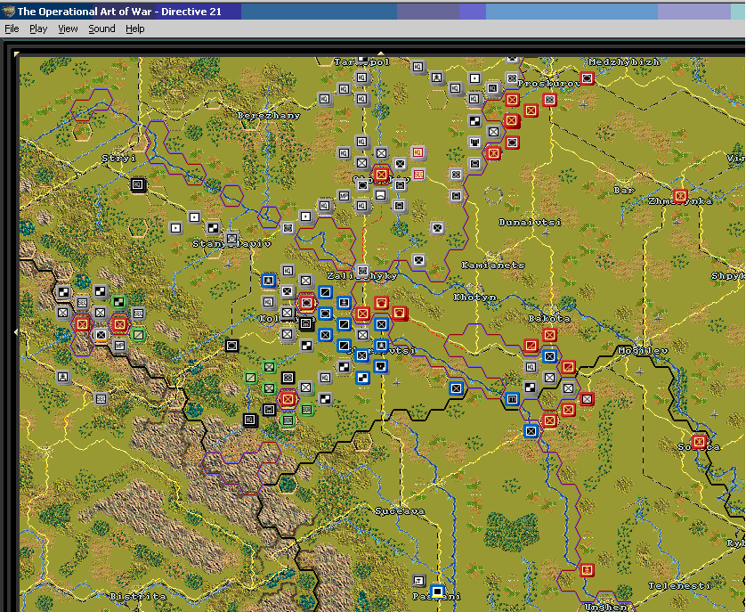Select the red armor unit beside Medzhybizh
Image resolution: width=746 pixels, height=612 pixels.
click(x=587, y=78)
